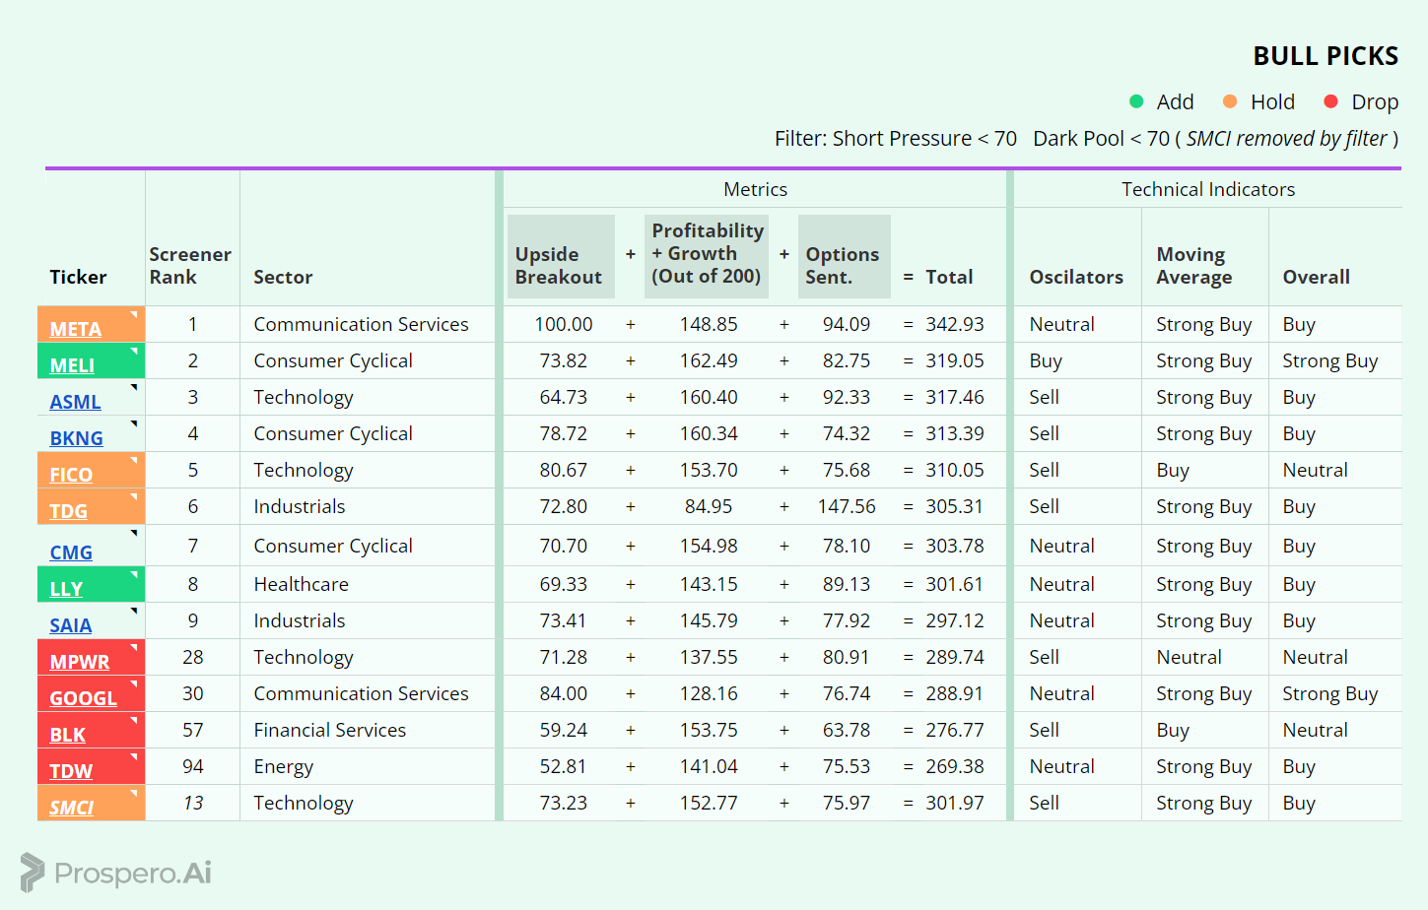Open the MELI ticker link
This screenshot has height=910, width=1428.
pyautogui.click(x=72, y=365)
